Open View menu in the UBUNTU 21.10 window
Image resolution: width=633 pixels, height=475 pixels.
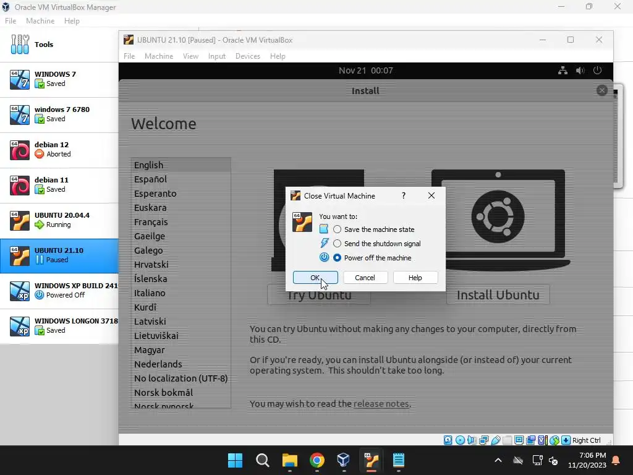pyautogui.click(x=190, y=56)
